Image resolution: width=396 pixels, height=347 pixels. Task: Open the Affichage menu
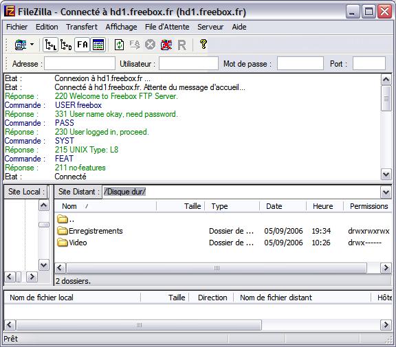[121, 27]
